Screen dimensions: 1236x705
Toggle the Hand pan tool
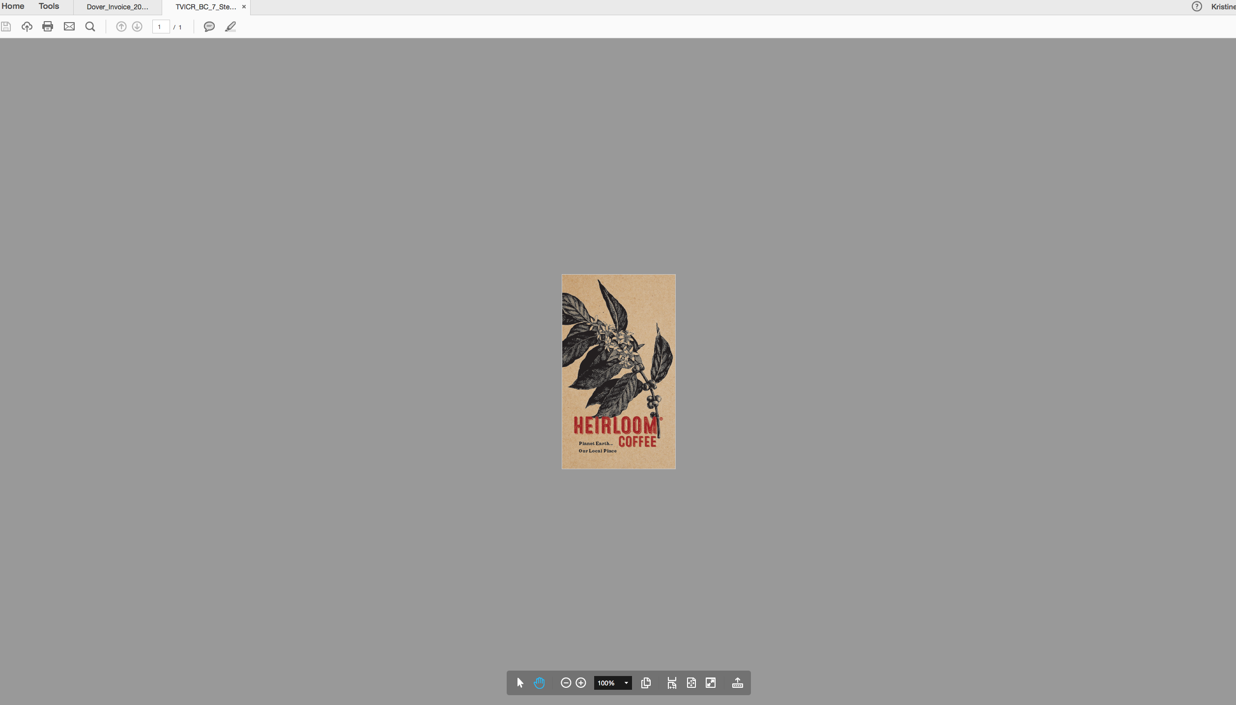coord(539,683)
